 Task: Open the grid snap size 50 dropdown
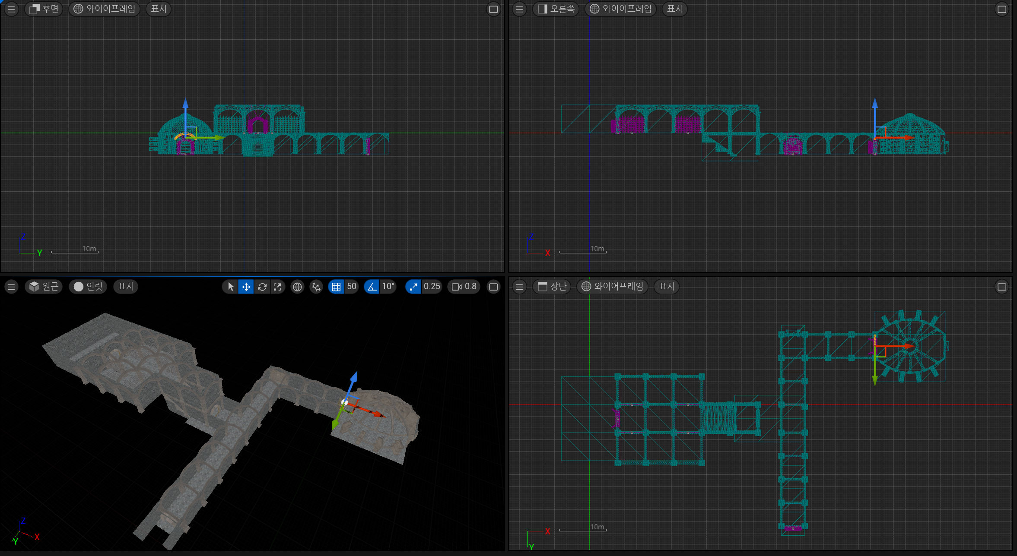pos(352,287)
